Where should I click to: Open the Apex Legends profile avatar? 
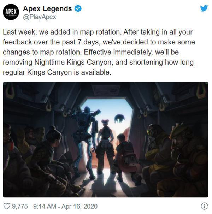11,12
